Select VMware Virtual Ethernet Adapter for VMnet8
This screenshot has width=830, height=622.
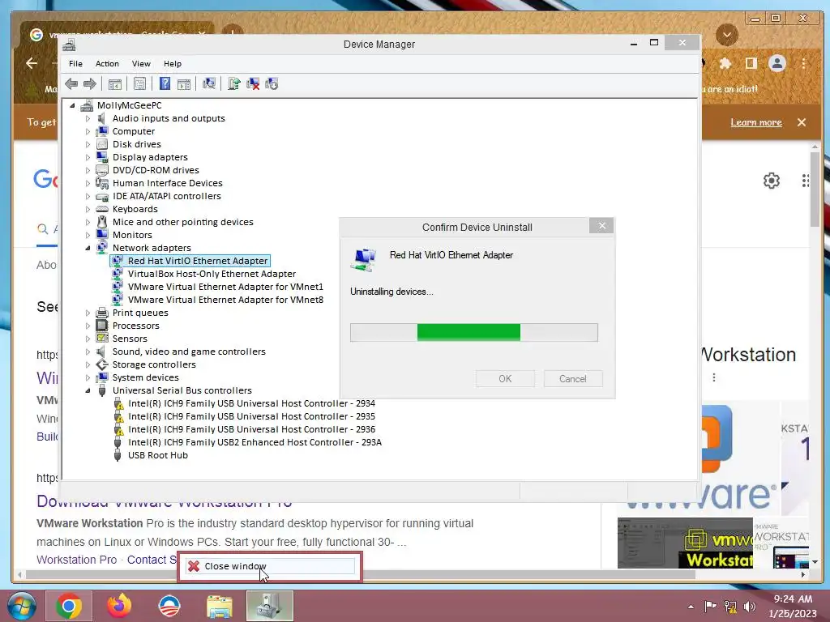[225, 300]
